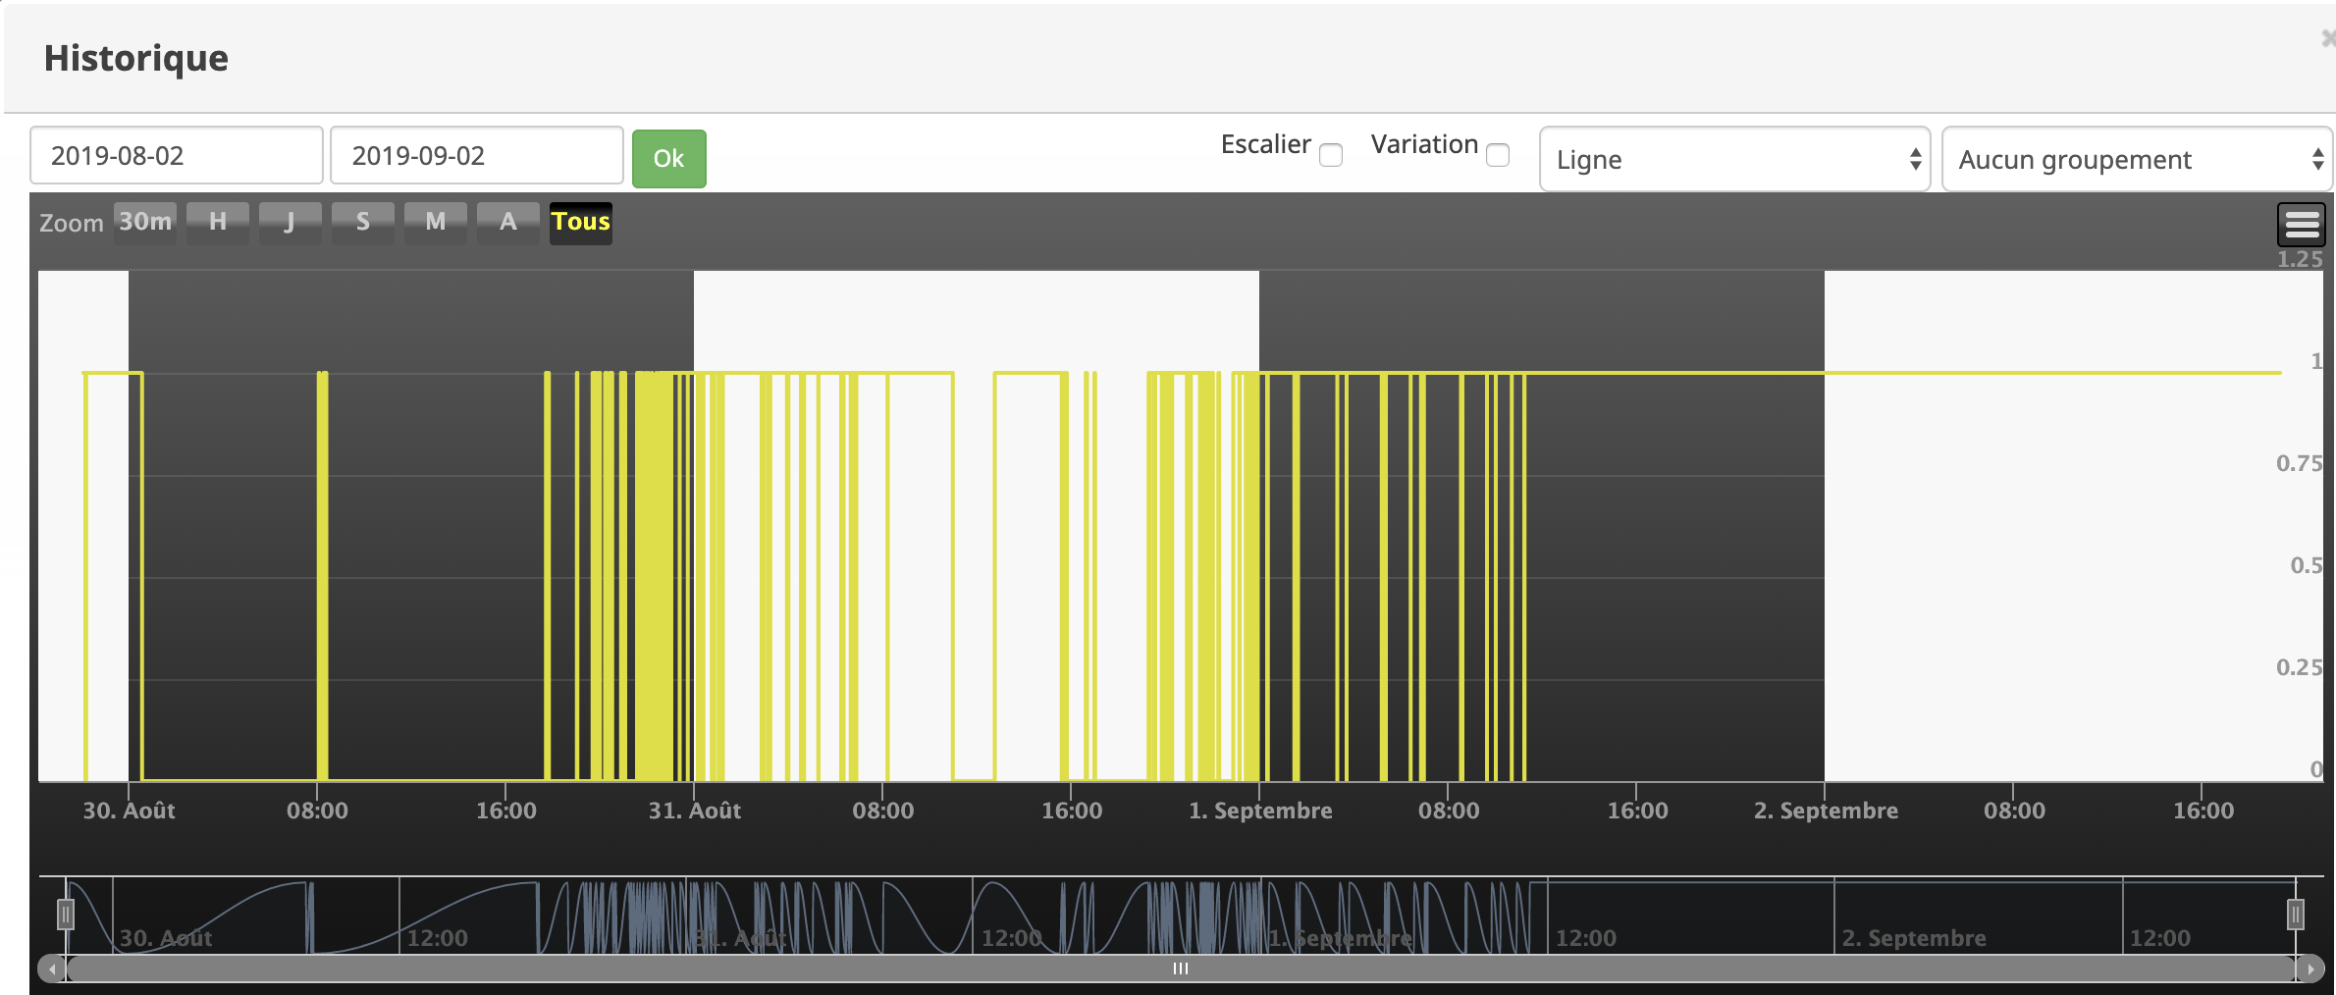Viewport: 2336px width, 995px height.
Task: Click the navigator right range handle
Action: tap(2296, 915)
